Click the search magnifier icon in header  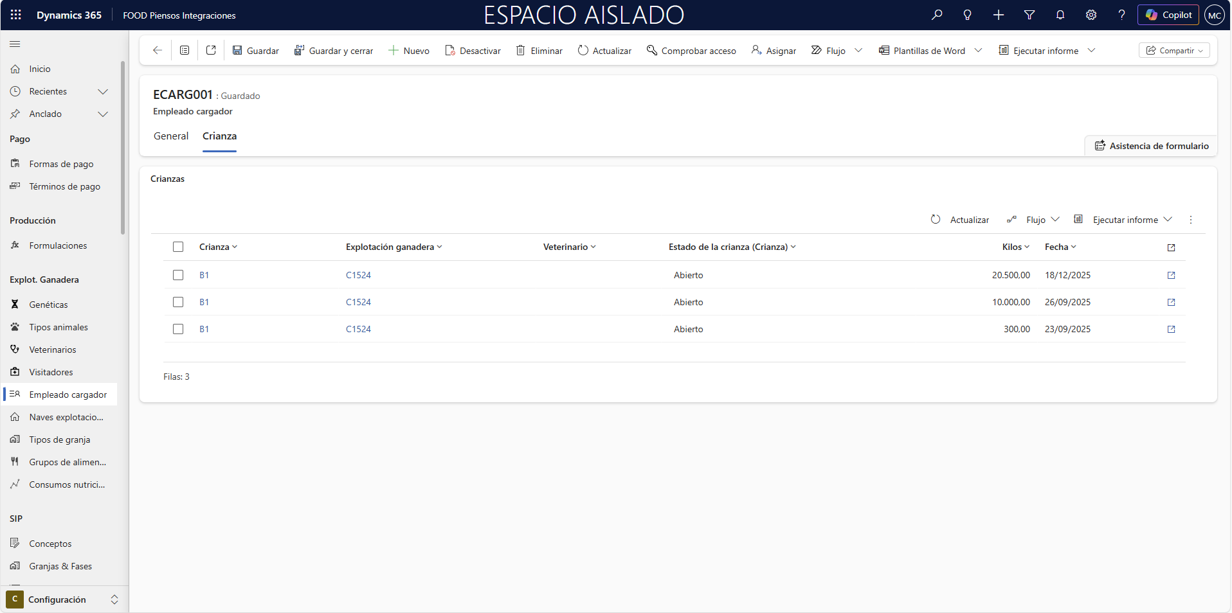click(937, 15)
